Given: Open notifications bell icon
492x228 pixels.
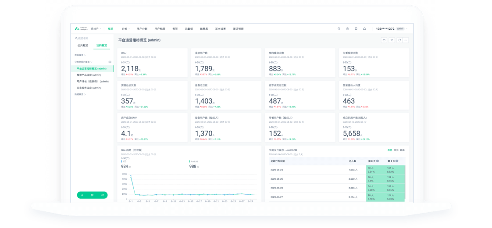Looking at the screenshot, I should (x=364, y=29).
